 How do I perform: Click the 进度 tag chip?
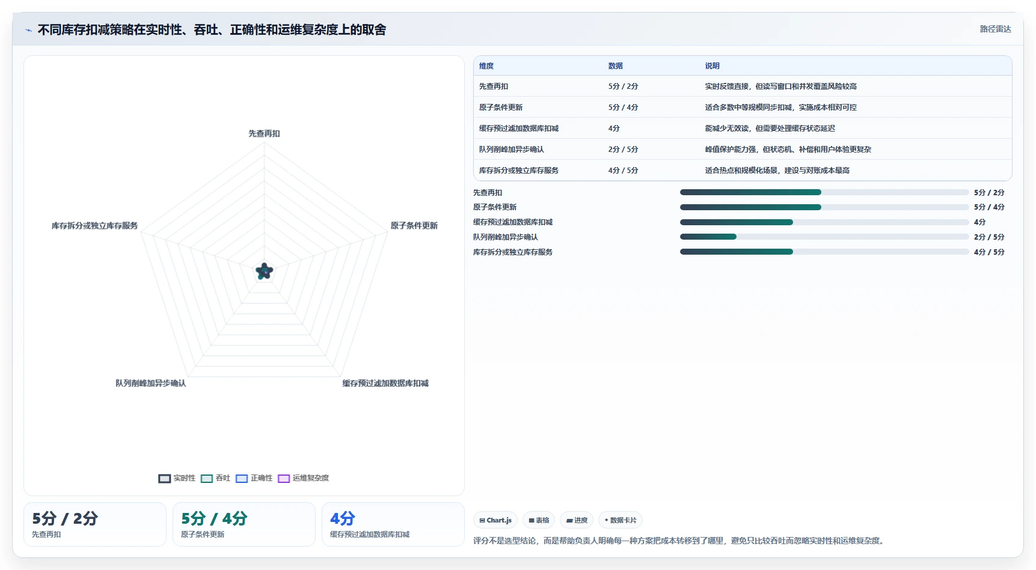(577, 520)
